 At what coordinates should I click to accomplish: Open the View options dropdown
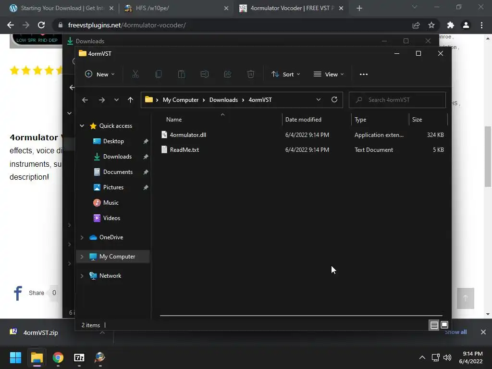(x=329, y=74)
